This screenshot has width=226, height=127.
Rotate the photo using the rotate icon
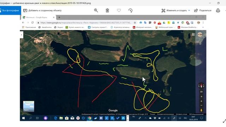(130, 10)
